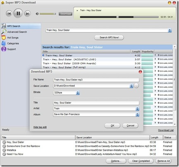Minimize the Super MP3 Download window
This screenshot has height=167, width=179.
169,2
